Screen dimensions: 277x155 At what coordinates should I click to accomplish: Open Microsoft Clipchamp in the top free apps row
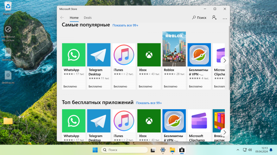pos(199,125)
